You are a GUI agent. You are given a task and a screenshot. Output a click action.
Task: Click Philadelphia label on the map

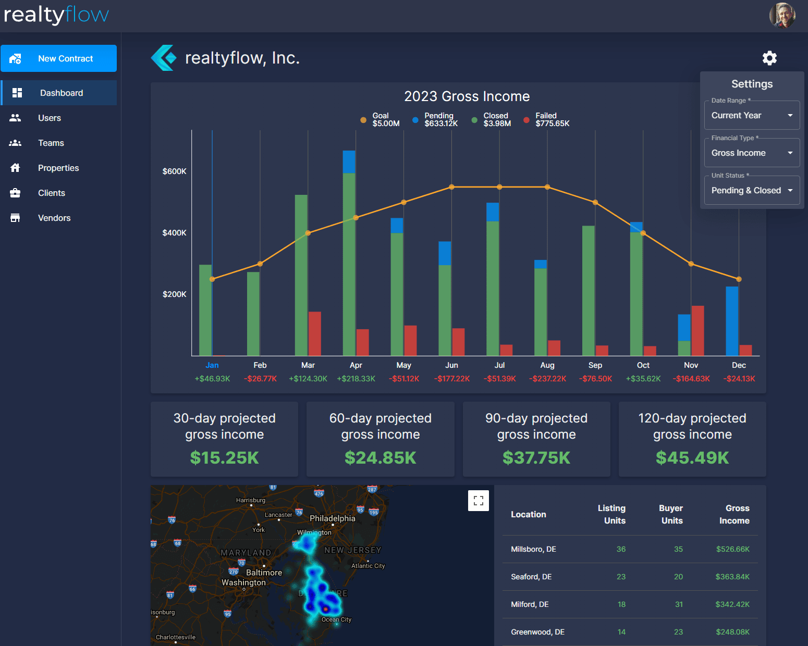pyautogui.click(x=333, y=518)
